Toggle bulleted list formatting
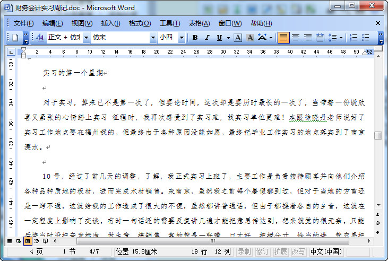This screenshot has width=388, height=261. click(366, 38)
